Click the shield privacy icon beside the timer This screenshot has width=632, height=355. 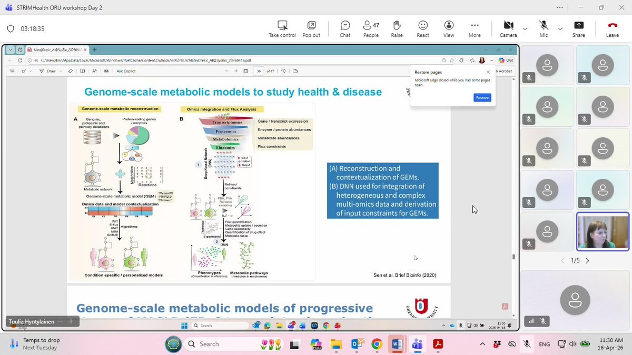[x=11, y=29]
